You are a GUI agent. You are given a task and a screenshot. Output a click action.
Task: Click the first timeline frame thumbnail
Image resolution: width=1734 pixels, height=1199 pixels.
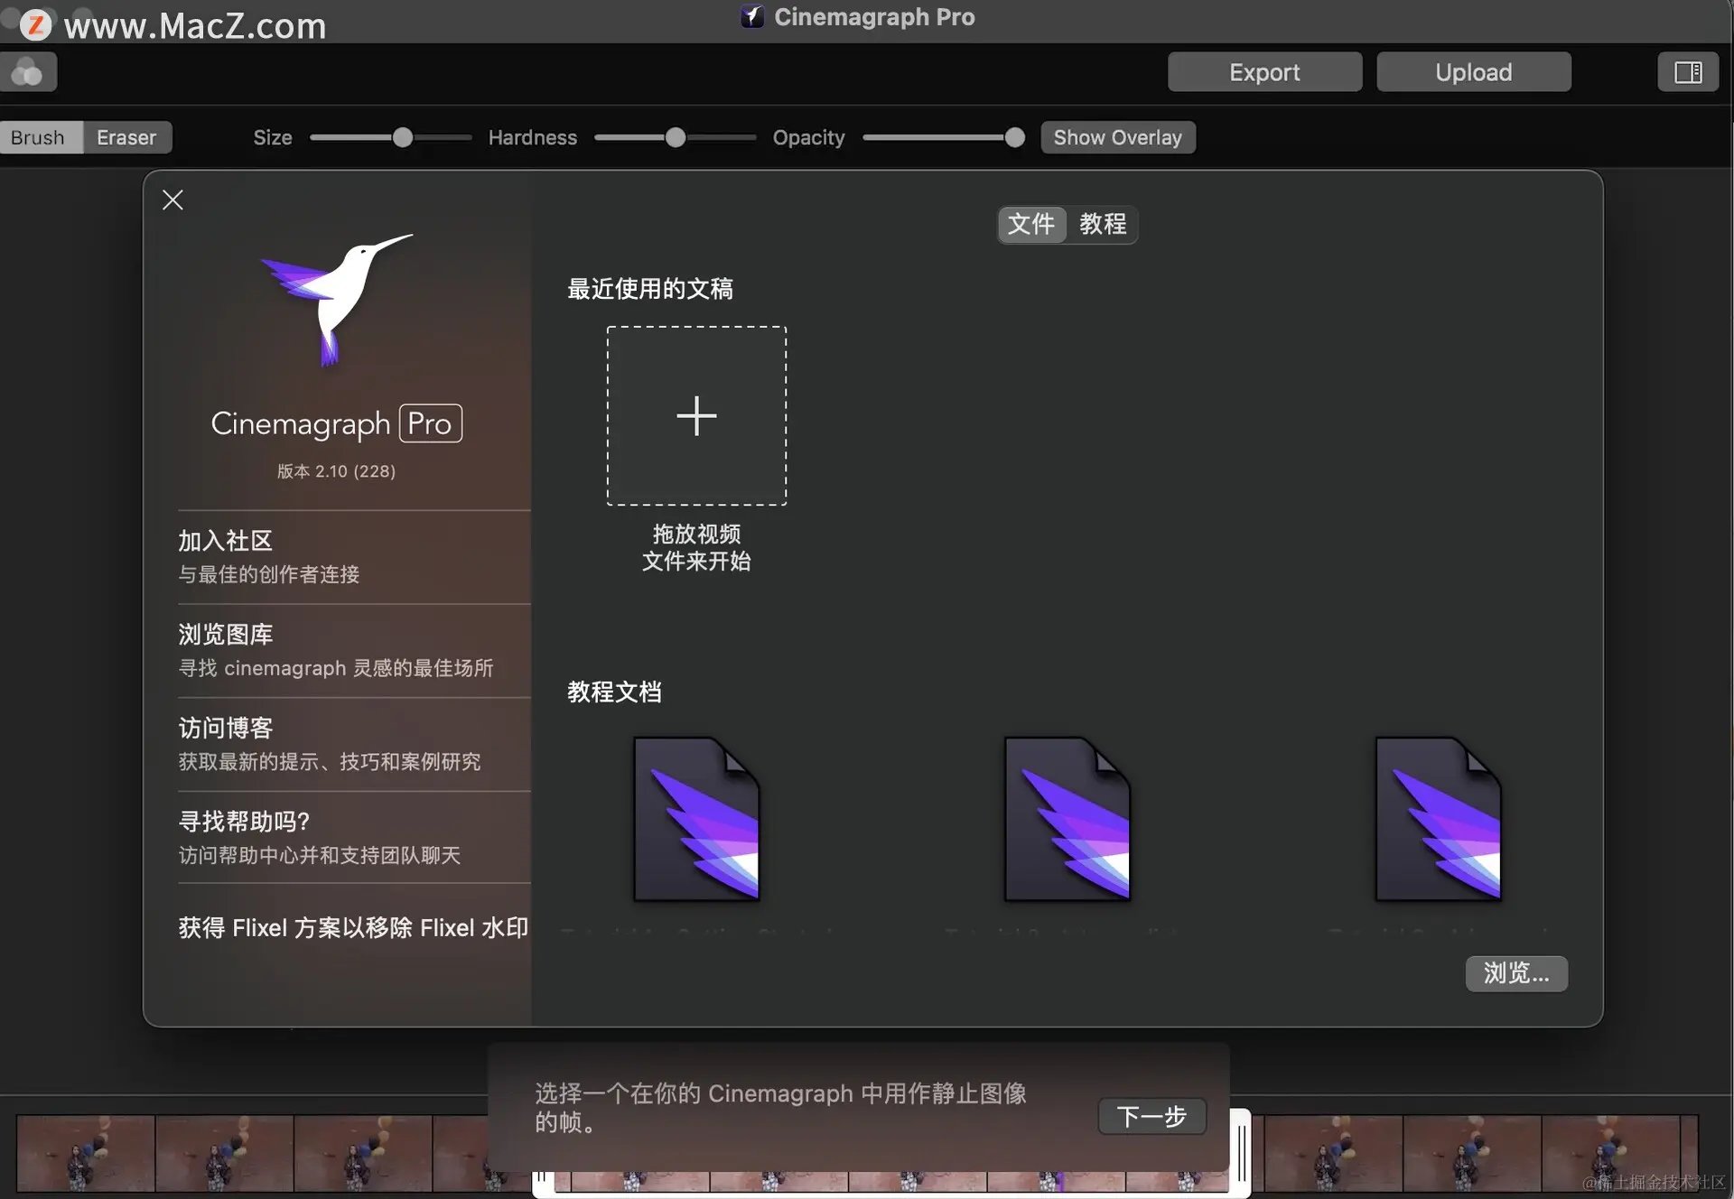click(x=86, y=1153)
